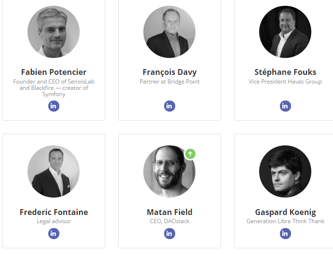Click Gaspard Koenig's LinkedIn icon

[x=285, y=233]
